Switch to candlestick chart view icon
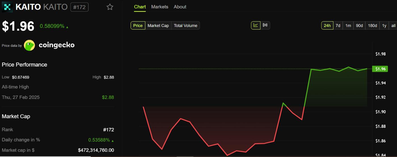Viewport: 397px width, 157px height. 265,25
